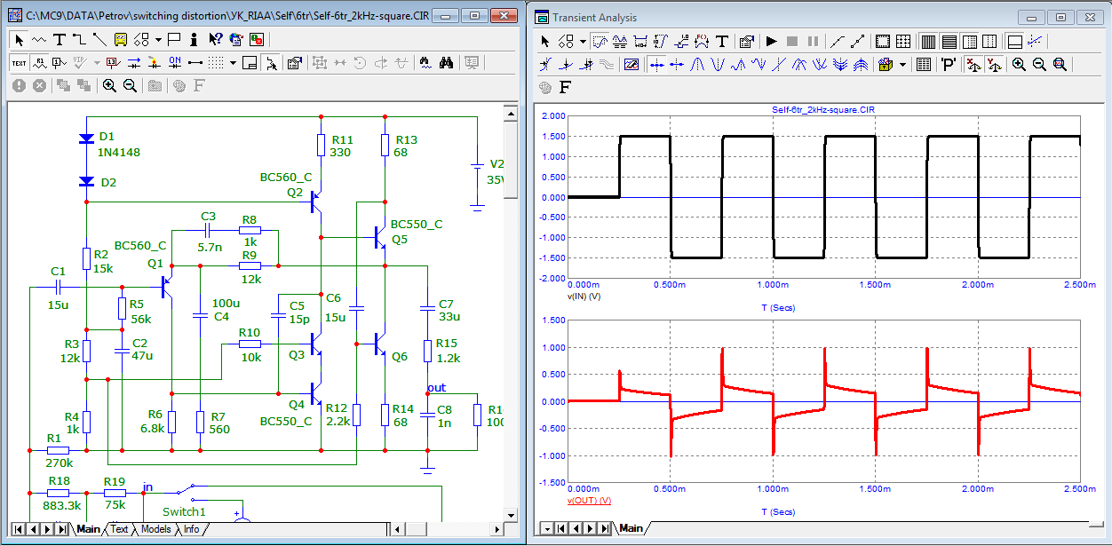Zoom out on the transient plot
The height and width of the screenshot is (546, 1112).
[1038, 64]
